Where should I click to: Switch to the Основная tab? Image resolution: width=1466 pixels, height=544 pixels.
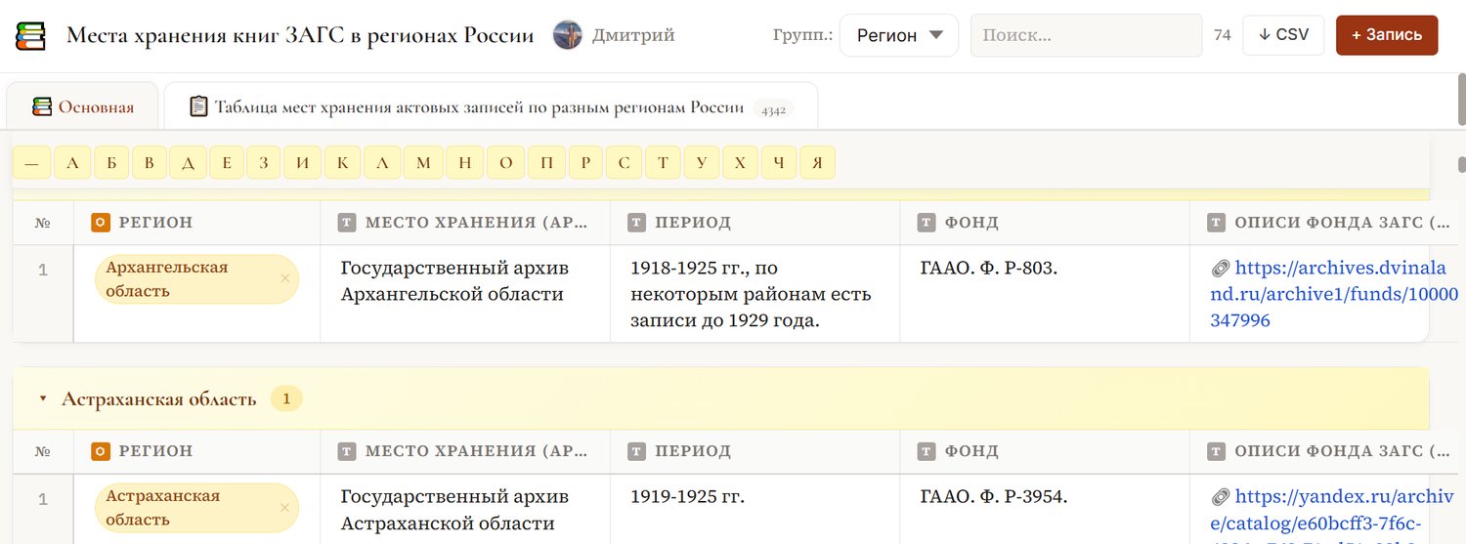[x=83, y=106]
